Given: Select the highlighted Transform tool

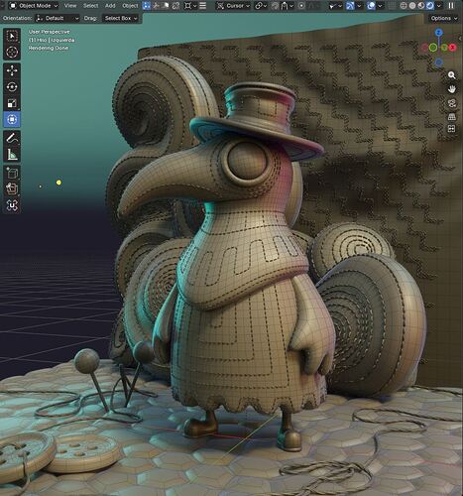Looking at the screenshot, I should pyautogui.click(x=12, y=119).
